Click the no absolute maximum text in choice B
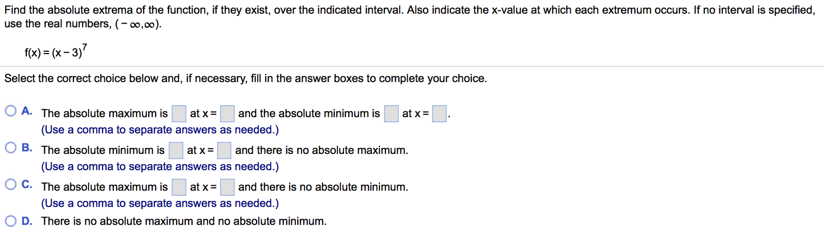 (x=322, y=150)
